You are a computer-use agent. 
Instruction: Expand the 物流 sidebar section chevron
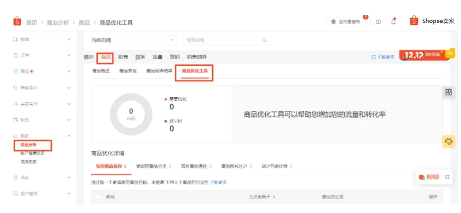pos(69,39)
